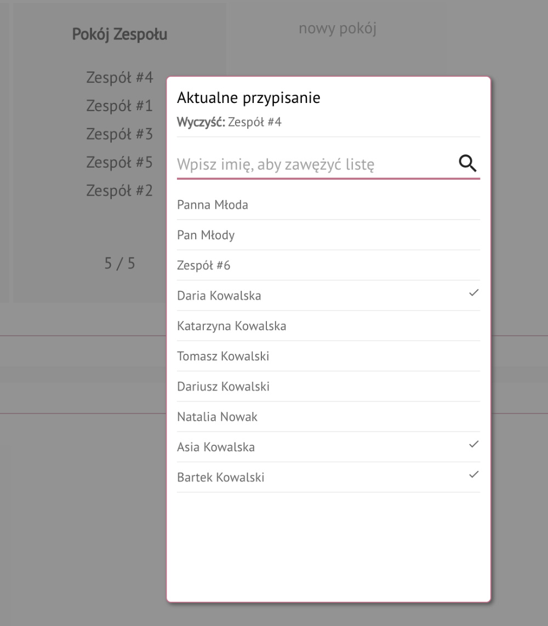Click the 5 / 5 capacity counter

(x=119, y=263)
